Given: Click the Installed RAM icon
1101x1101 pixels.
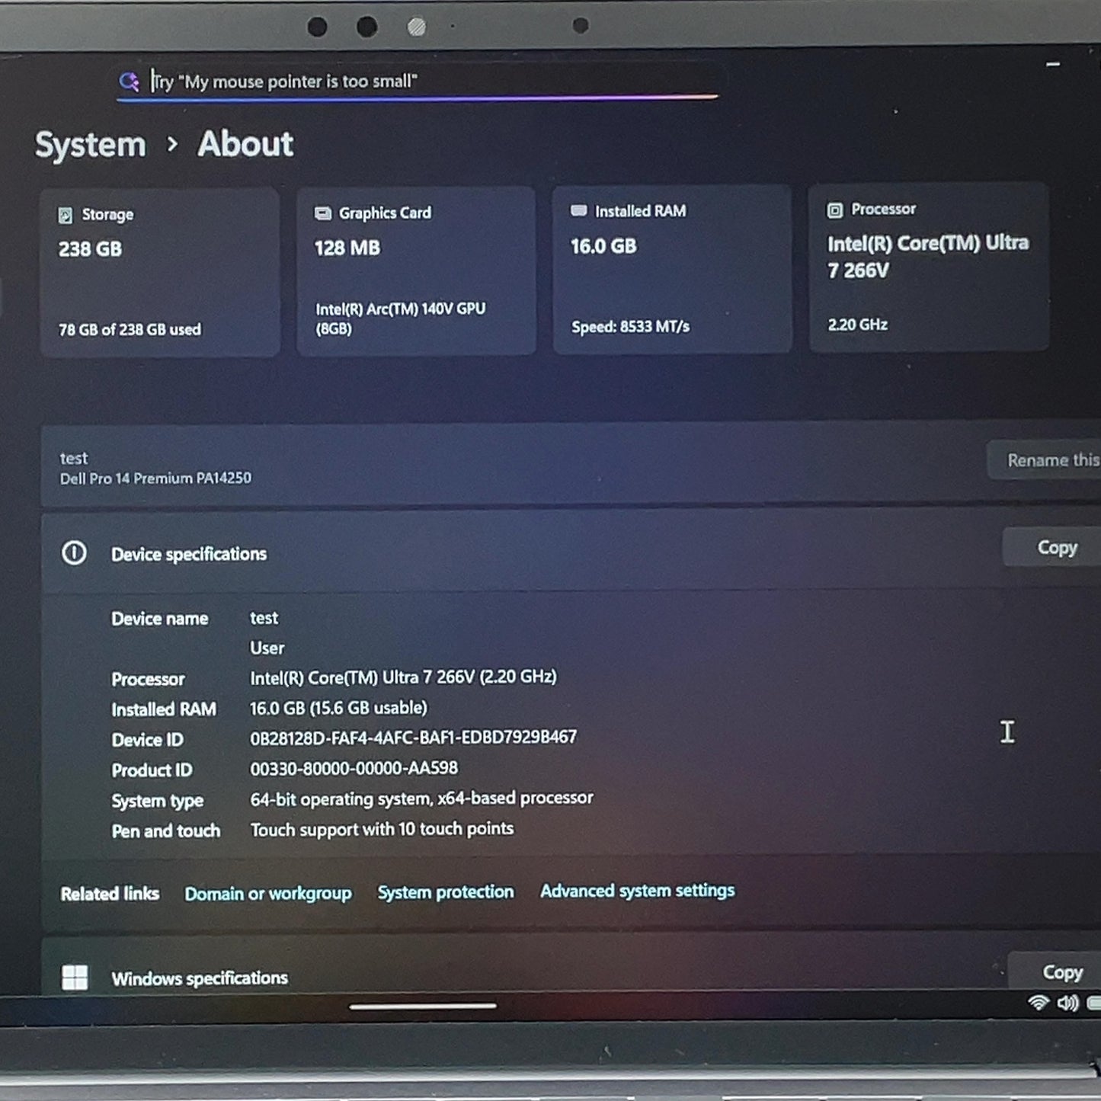Looking at the screenshot, I should tap(579, 211).
